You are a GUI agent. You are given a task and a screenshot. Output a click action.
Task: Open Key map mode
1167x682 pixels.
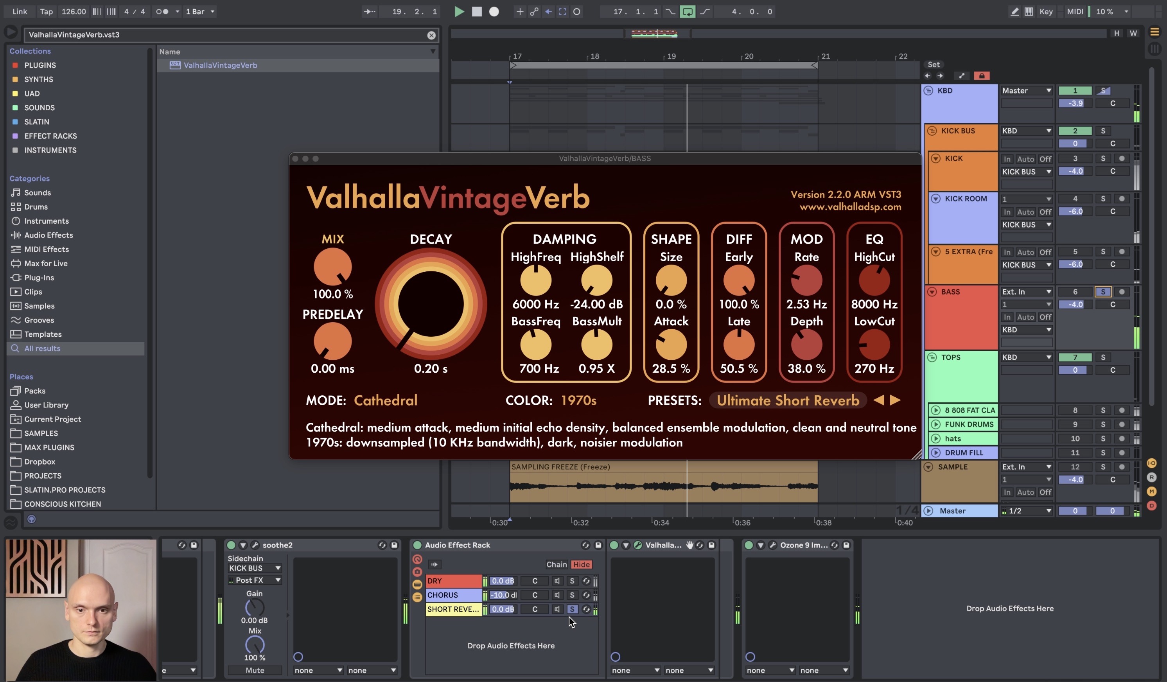pyautogui.click(x=1046, y=12)
